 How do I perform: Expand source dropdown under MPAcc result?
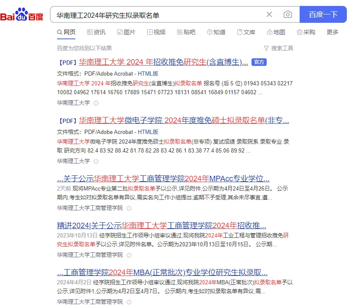(129, 208)
